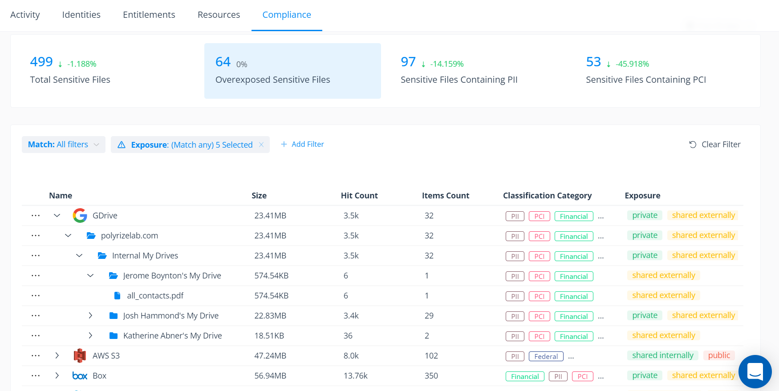
Task: Expand the Box tree row
Action: click(x=57, y=376)
